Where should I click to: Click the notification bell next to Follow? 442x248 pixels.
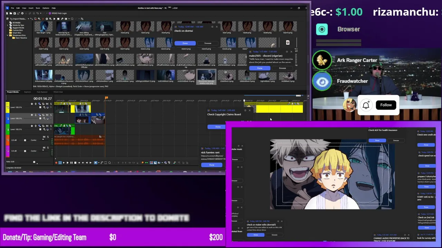(x=366, y=105)
